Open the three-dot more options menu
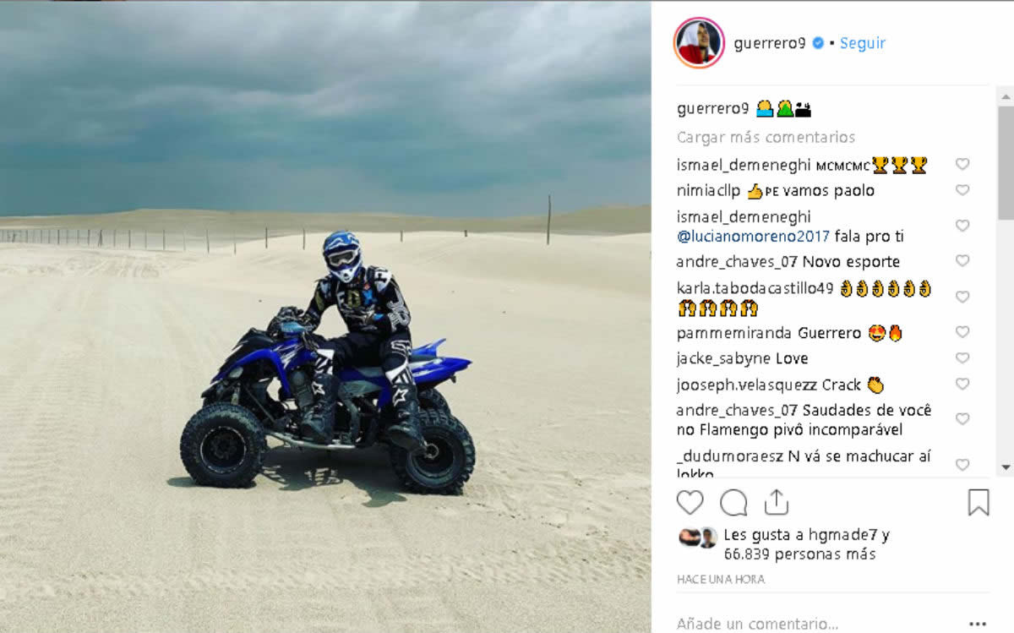The height and width of the screenshot is (633, 1014). tap(978, 624)
